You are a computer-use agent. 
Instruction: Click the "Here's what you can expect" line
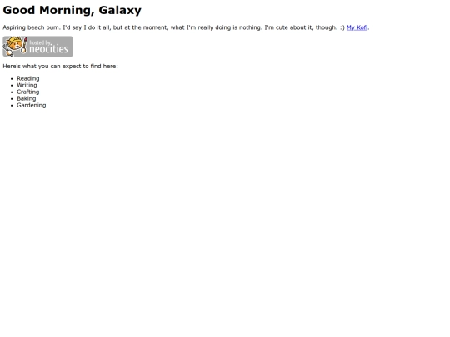[x=60, y=67]
